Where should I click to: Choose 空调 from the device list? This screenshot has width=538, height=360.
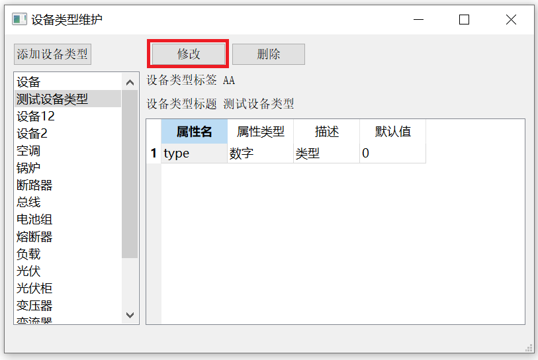pos(68,150)
